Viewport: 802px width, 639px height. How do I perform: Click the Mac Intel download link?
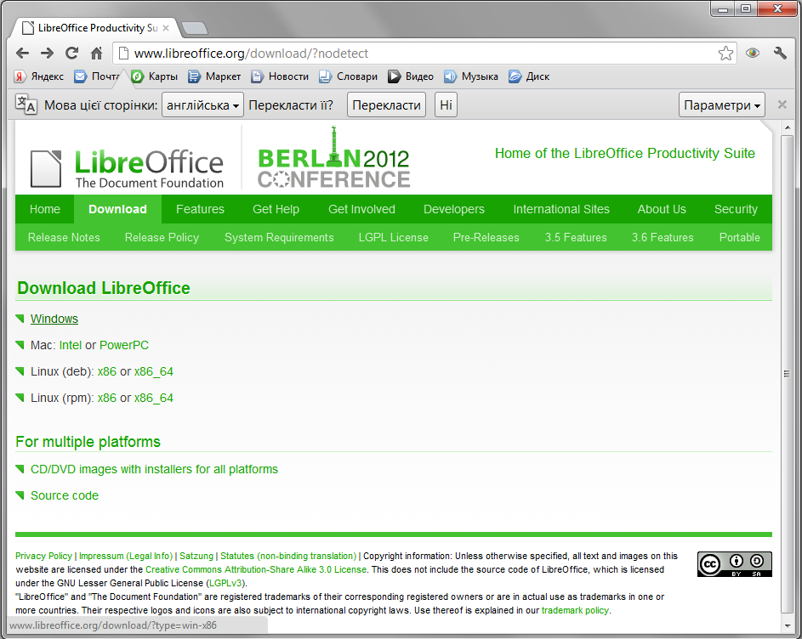click(x=70, y=345)
